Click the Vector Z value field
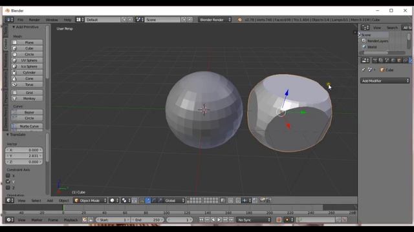Viewport: 414px width, 232px height. (x=24, y=162)
